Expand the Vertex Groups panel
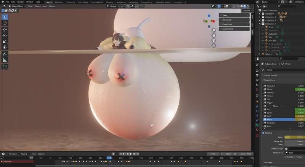 (271, 75)
